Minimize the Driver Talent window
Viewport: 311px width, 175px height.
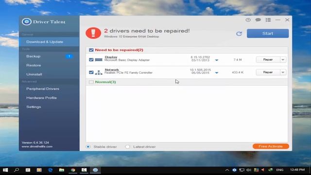pyautogui.click(x=277, y=20)
